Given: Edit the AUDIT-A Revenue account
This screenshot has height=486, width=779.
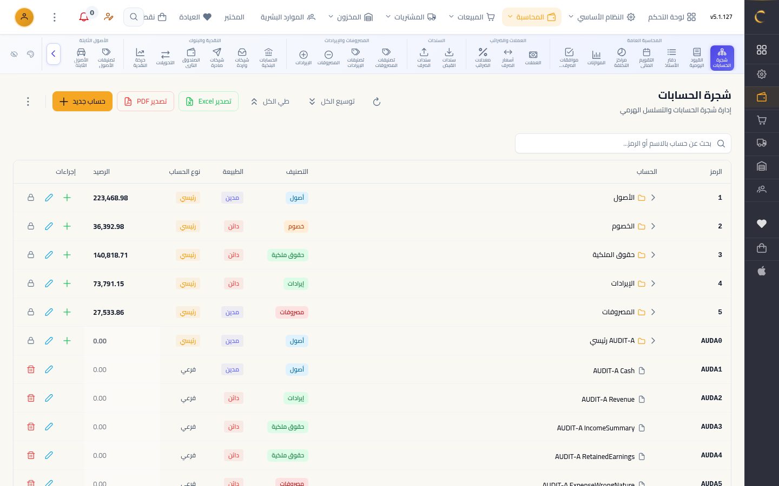Looking at the screenshot, I should 49,398.
